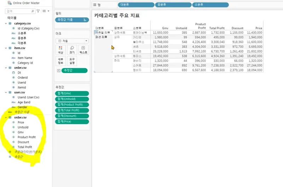Open the 자동 mark type dropdown
The height and width of the screenshot is (187, 283).
click(x=72, y=41)
